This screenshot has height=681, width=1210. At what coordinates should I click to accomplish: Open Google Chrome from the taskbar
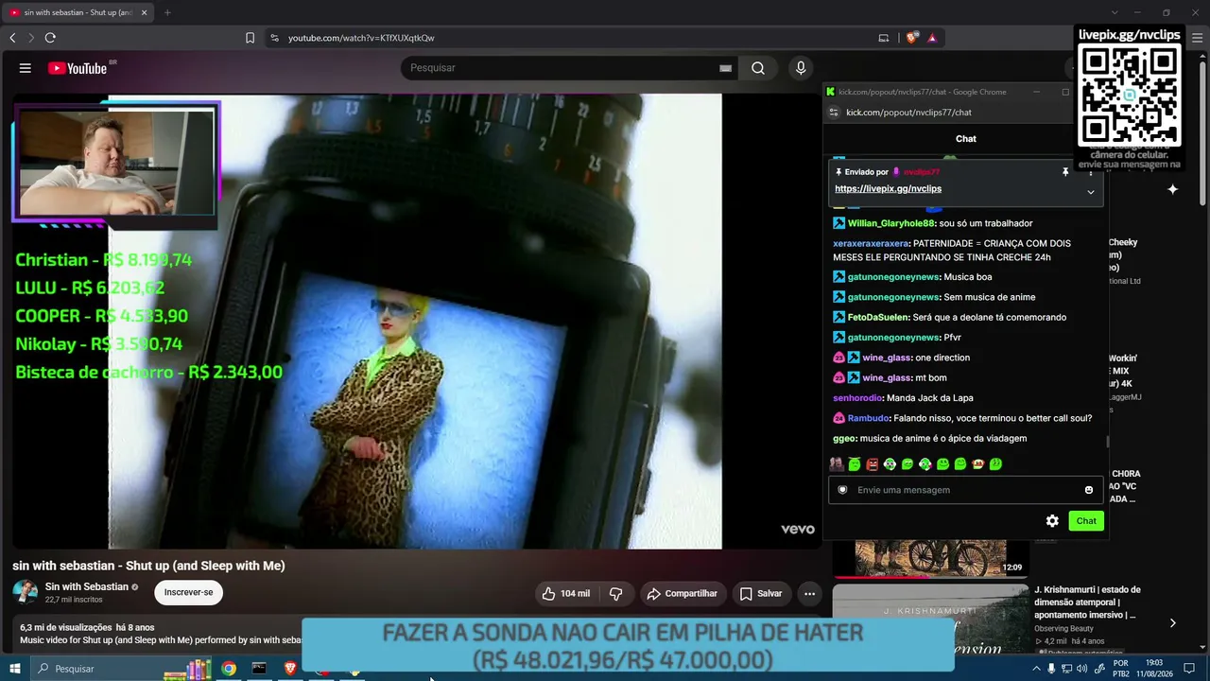(x=229, y=669)
